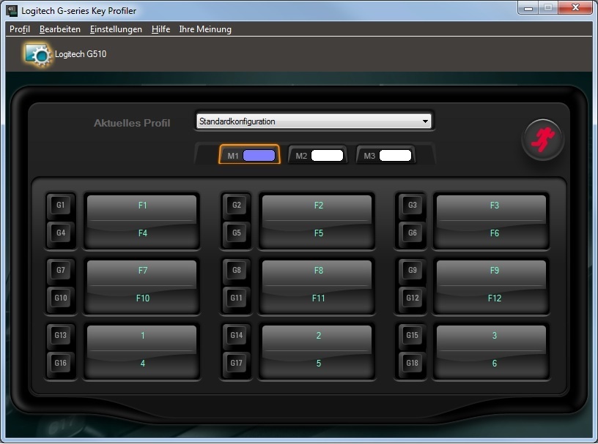Select the 2 assignment for G14
The image size is (598, 444).
(318, 338)
